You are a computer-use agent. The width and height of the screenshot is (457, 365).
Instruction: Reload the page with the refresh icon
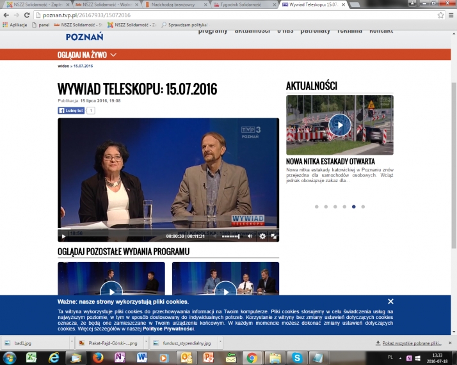point(27,15)
